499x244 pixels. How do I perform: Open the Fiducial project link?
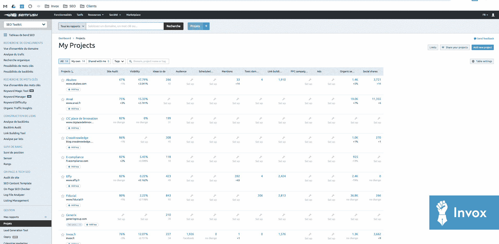[71, 196]
